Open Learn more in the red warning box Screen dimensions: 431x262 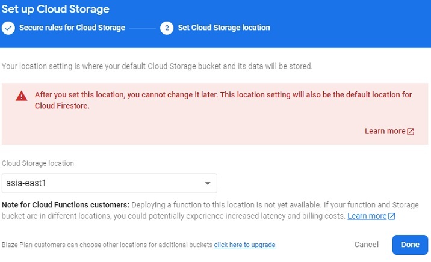[x=385, y=132]
